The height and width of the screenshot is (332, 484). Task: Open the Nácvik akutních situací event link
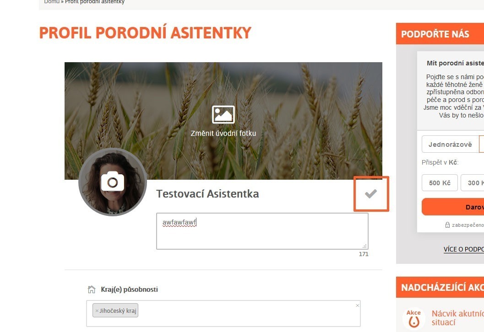click(x=457, y=318)
